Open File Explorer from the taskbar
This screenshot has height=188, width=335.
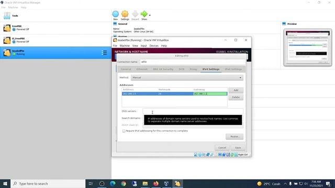pos(145,183)
